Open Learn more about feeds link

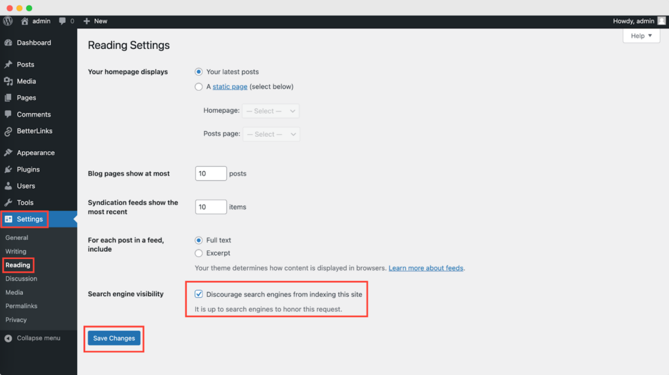[426, 268]
